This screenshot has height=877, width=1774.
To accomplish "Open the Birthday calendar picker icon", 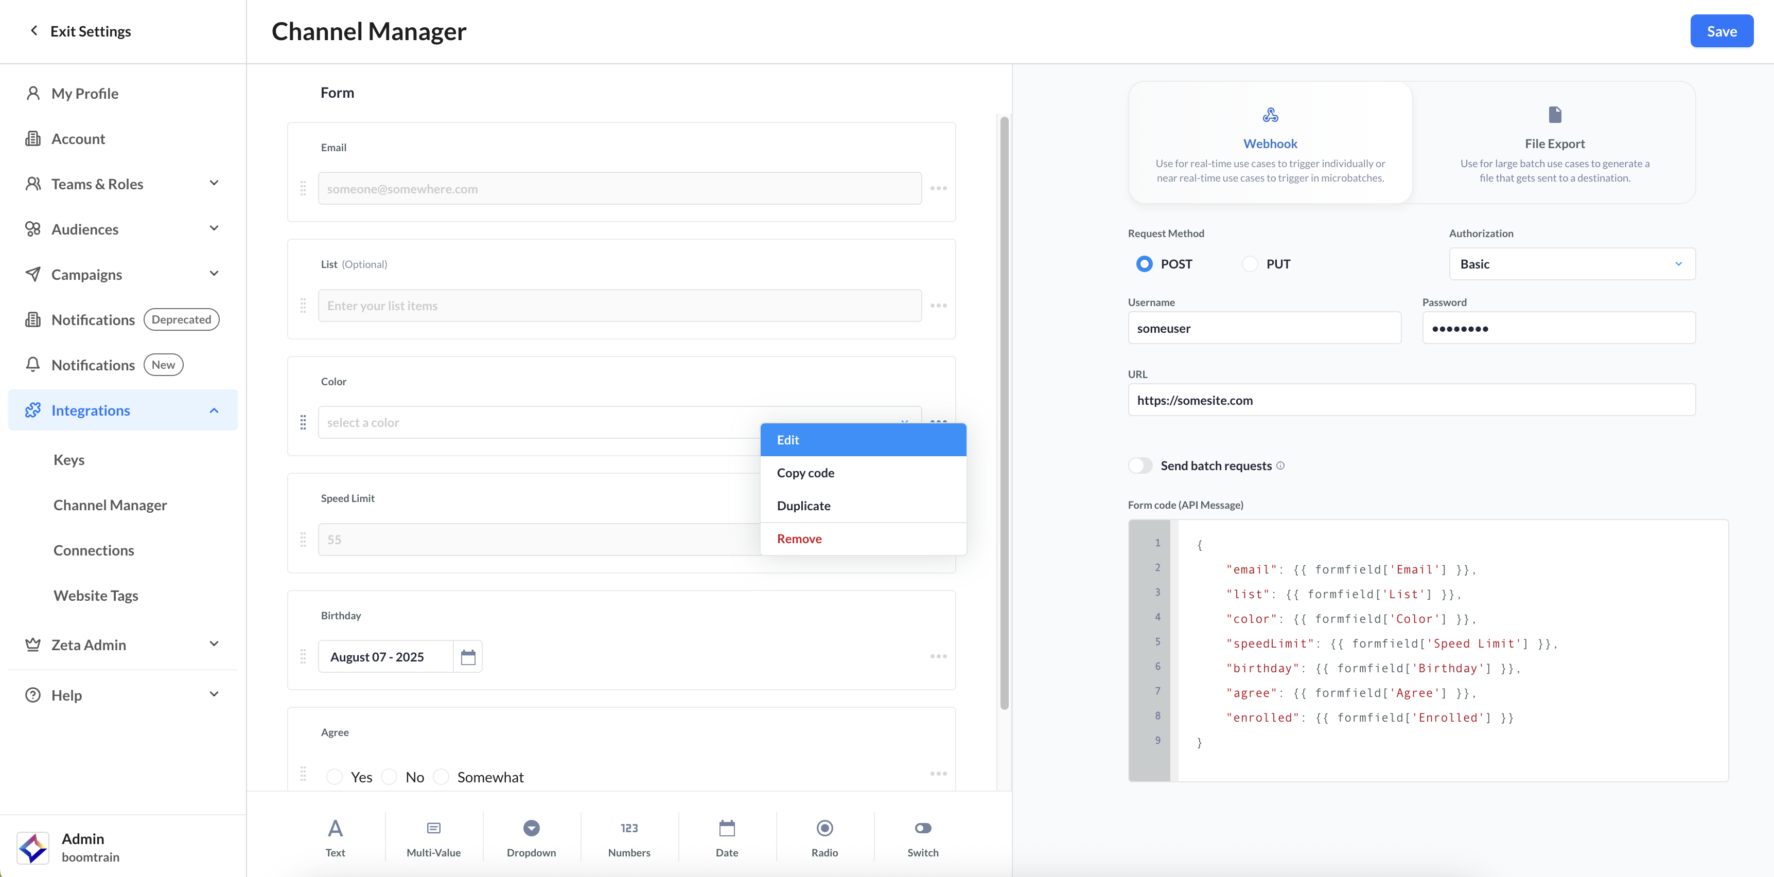I will click(468, 657).
